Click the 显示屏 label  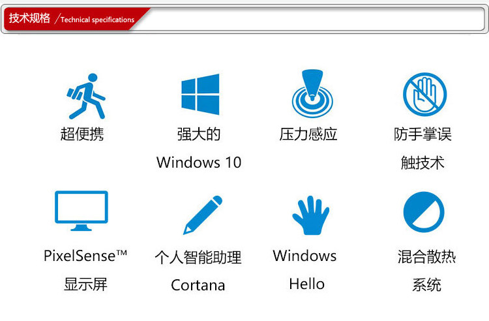point(85,284)
